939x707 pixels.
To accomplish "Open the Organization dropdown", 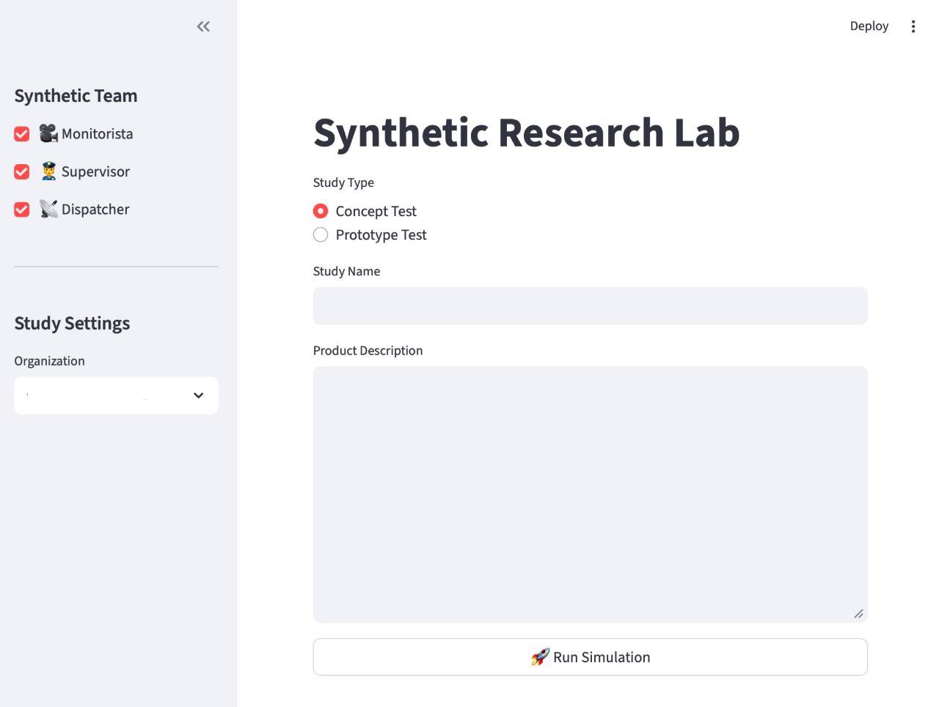I will (116, 396).
